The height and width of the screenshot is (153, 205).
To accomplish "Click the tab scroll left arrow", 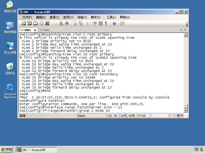I will [x=181, y=30].
